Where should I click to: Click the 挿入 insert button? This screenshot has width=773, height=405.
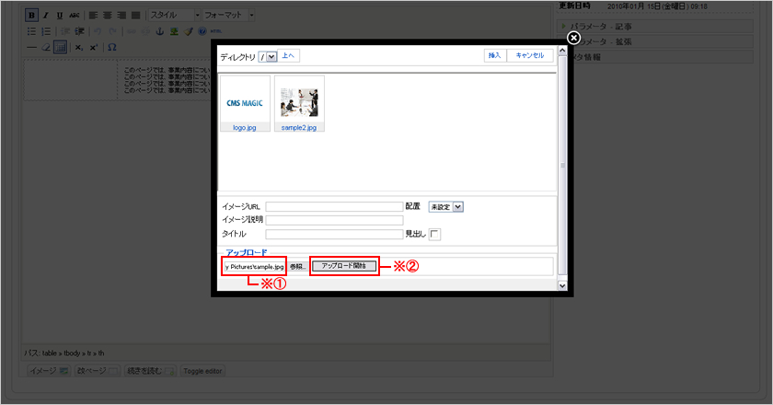494,55
